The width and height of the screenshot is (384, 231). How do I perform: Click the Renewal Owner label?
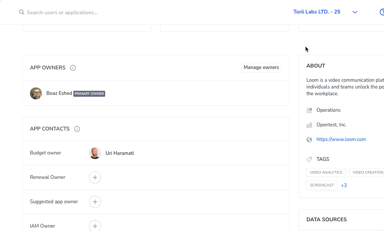tap(48, 177)
